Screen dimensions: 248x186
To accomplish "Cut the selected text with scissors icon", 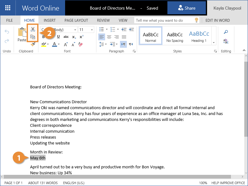I will coord(33,30).
